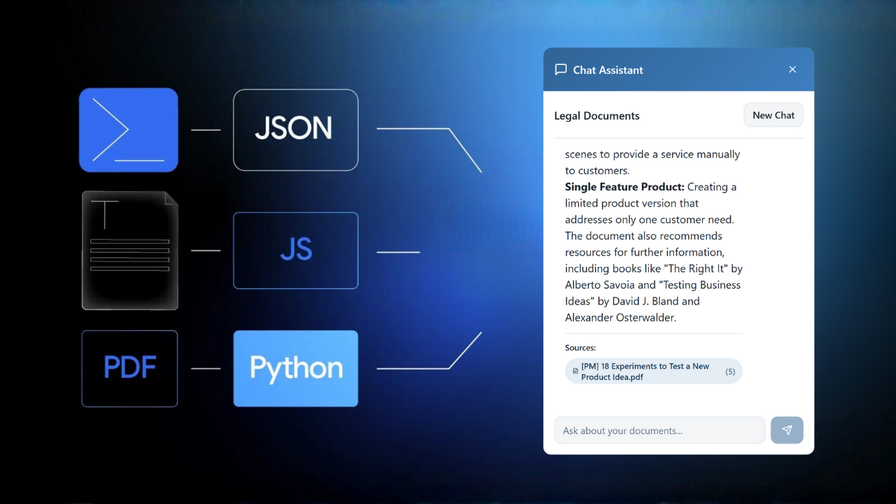Click the small file icon in source chip
Image resolution: width=896 pixels, height=504 pixels.
click(575, 371)
